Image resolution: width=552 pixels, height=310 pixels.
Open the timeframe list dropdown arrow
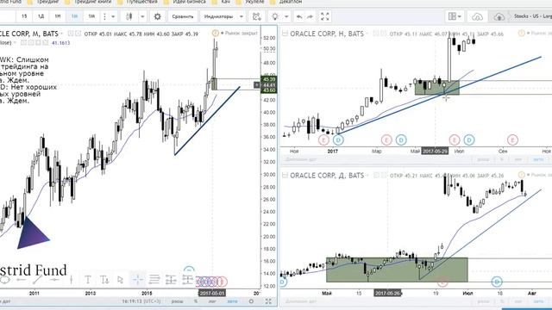pos(113,16)
